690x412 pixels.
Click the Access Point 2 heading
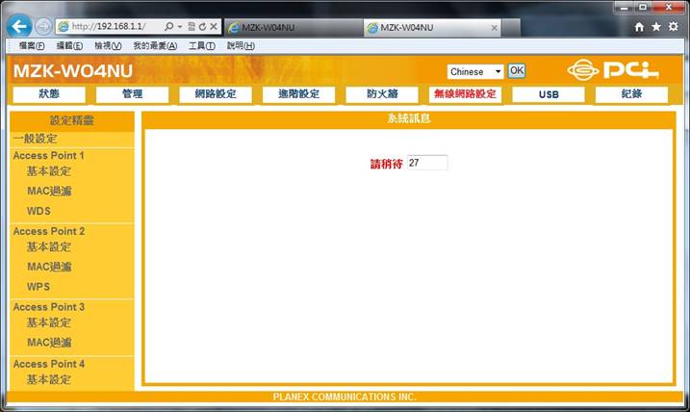[49, 232]
